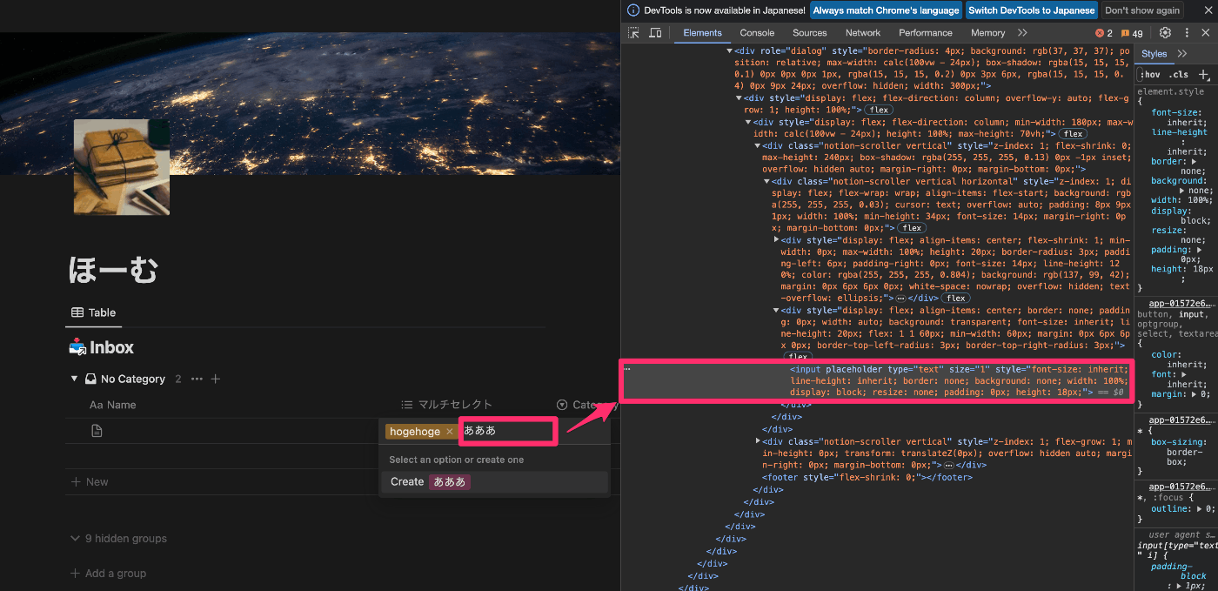Click the Name column header
Image resolution: width=1218 pixels, height=591 pixels.
[113, 405]
